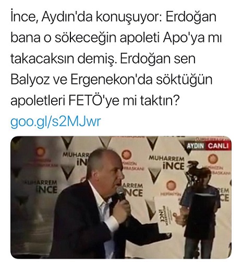Click the orange logo left of the cameraman
242x262 pixels.
(x=172, y=185)
